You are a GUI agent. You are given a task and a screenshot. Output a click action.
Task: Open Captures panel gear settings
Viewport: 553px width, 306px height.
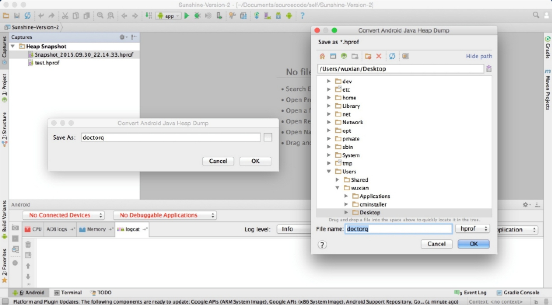(x=122, y=37)
